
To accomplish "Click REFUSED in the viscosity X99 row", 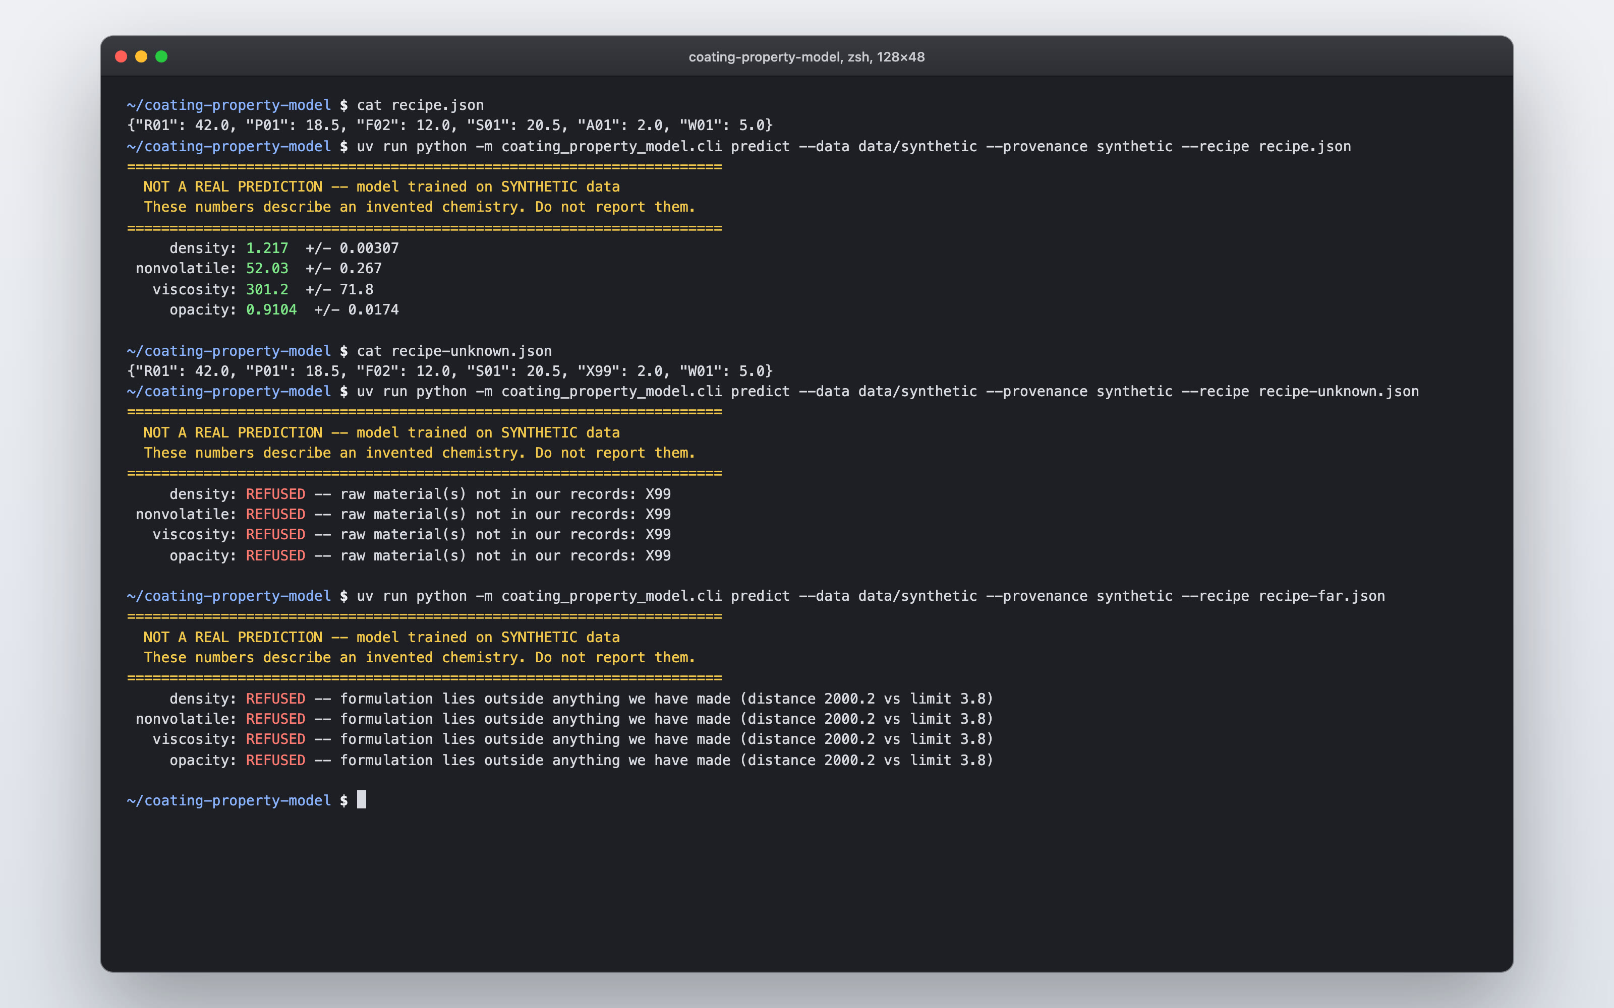I will [275, 535].
